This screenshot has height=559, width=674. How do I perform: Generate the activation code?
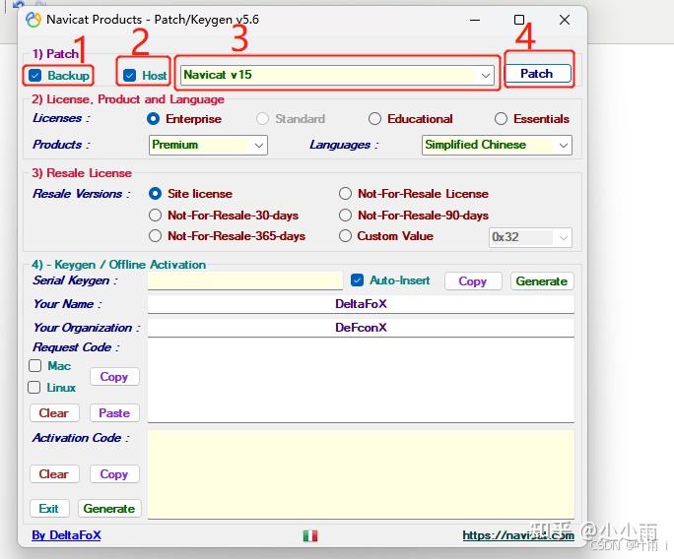109,509
